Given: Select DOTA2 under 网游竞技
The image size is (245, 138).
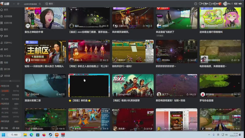Looking at the screenshot, I should [16, 117].
